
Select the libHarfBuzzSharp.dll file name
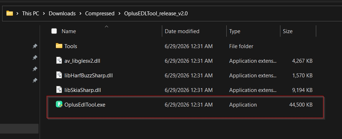click(88, 75)
